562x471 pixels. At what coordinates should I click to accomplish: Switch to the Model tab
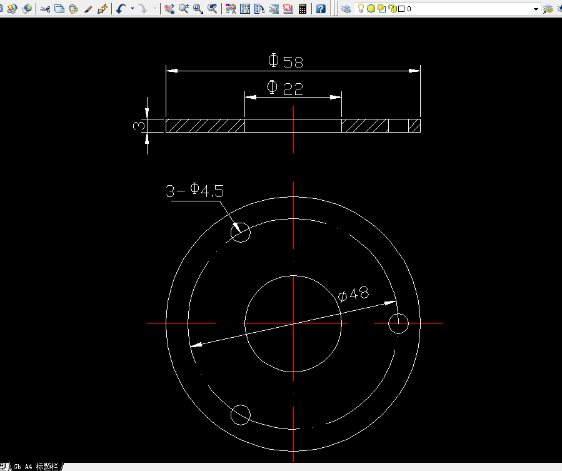(x=3, y=467)
